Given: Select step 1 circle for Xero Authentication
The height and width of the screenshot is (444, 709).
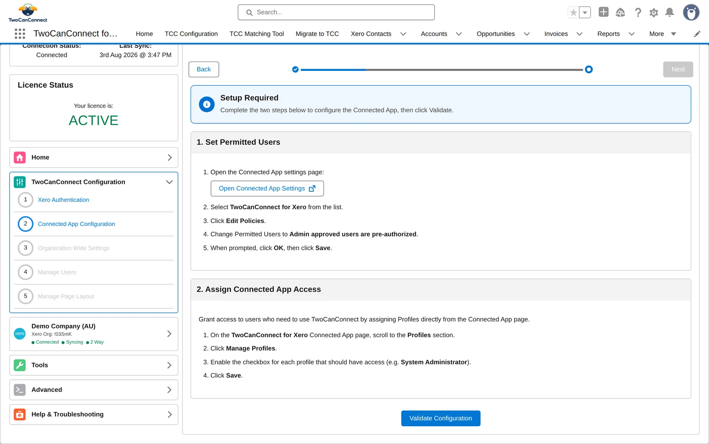Looking at the screenshot, I should [25, 200].
